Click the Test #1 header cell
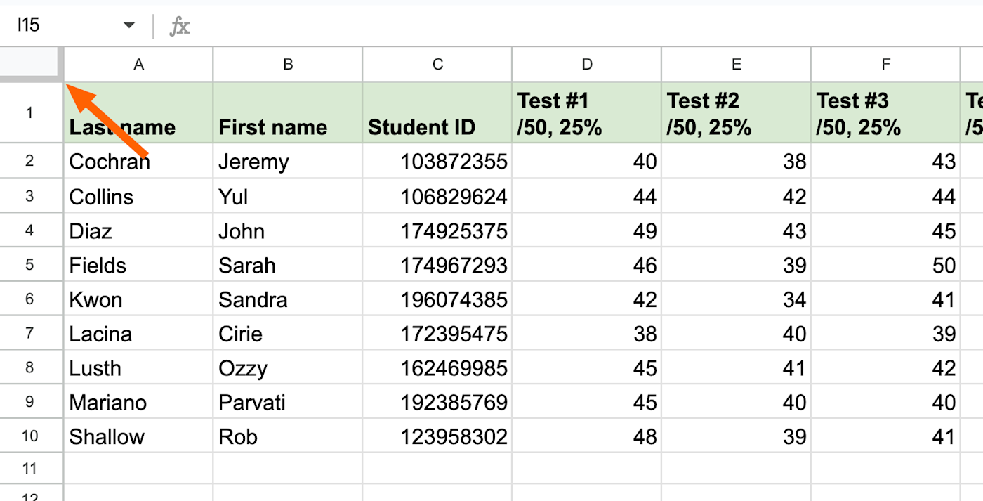 coord(586,113)
